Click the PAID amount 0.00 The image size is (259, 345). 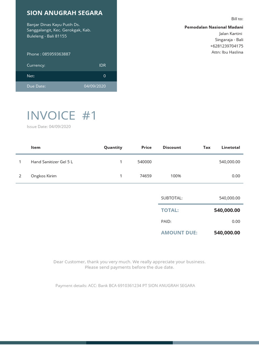coord(236,222)
